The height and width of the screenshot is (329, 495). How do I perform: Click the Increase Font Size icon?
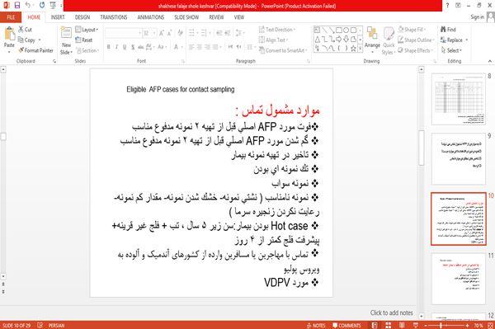[162, 33]
